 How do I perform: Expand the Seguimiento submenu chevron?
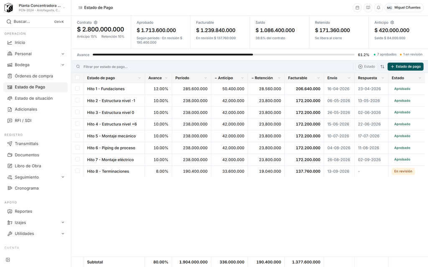[63, 177]
